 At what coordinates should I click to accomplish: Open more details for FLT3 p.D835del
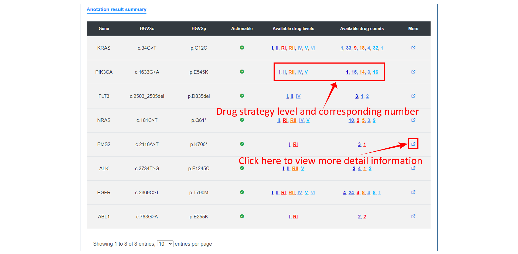tap(413, 96)
